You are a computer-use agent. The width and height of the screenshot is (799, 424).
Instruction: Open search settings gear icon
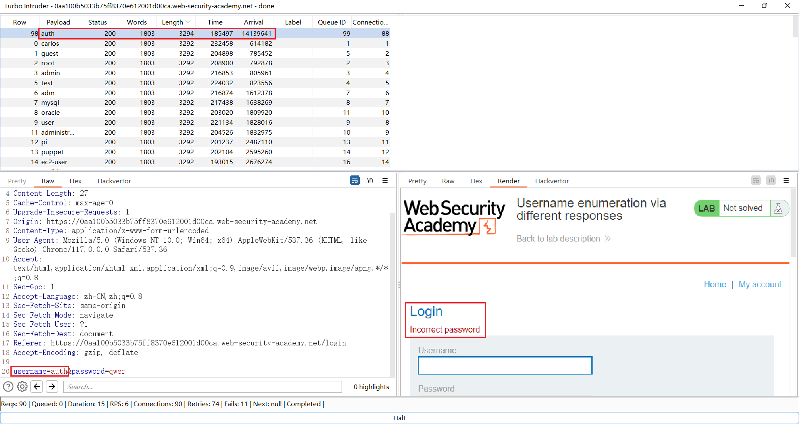pyautogui.click(x=22, y=387)
